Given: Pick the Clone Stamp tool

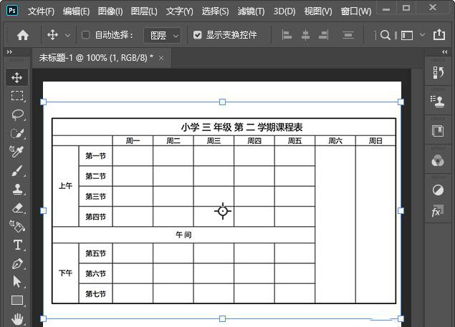Looking at the screenshot, I should tap(17, 189).
